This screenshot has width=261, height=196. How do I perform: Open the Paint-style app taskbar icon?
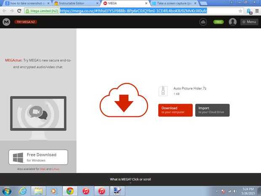[117, 191]
